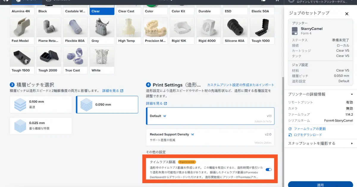357x187 pixels.
Task: Click the Castable W... material label
Action: tap(76, 11)
